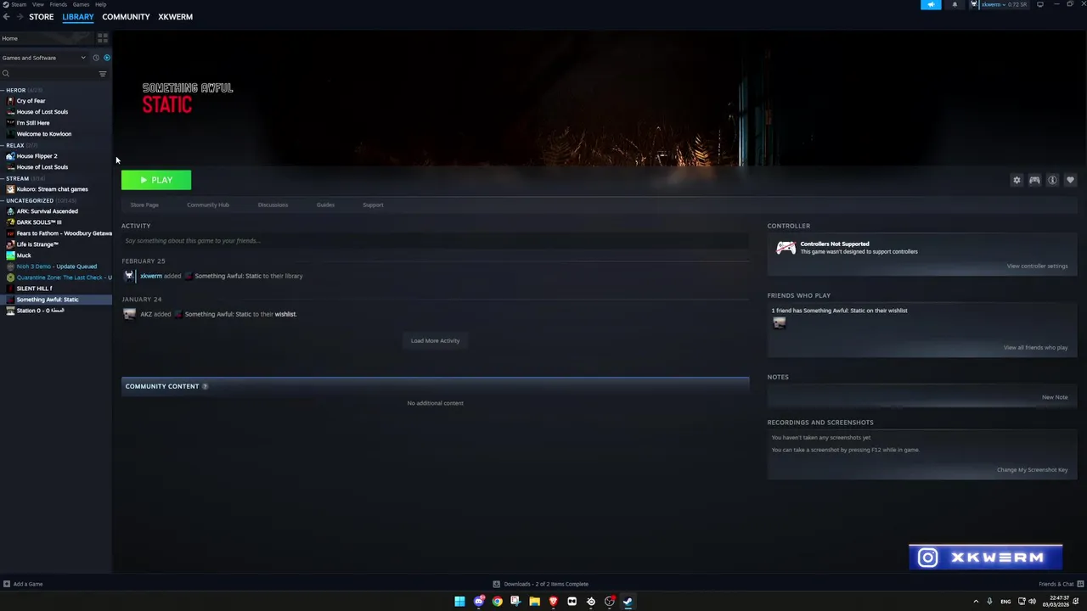Click Load More Activity
Viewport: 1087px width, 611px height.
435,341
